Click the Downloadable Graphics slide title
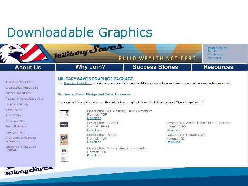The image size is (248, 186). click(x=80, y=32)
